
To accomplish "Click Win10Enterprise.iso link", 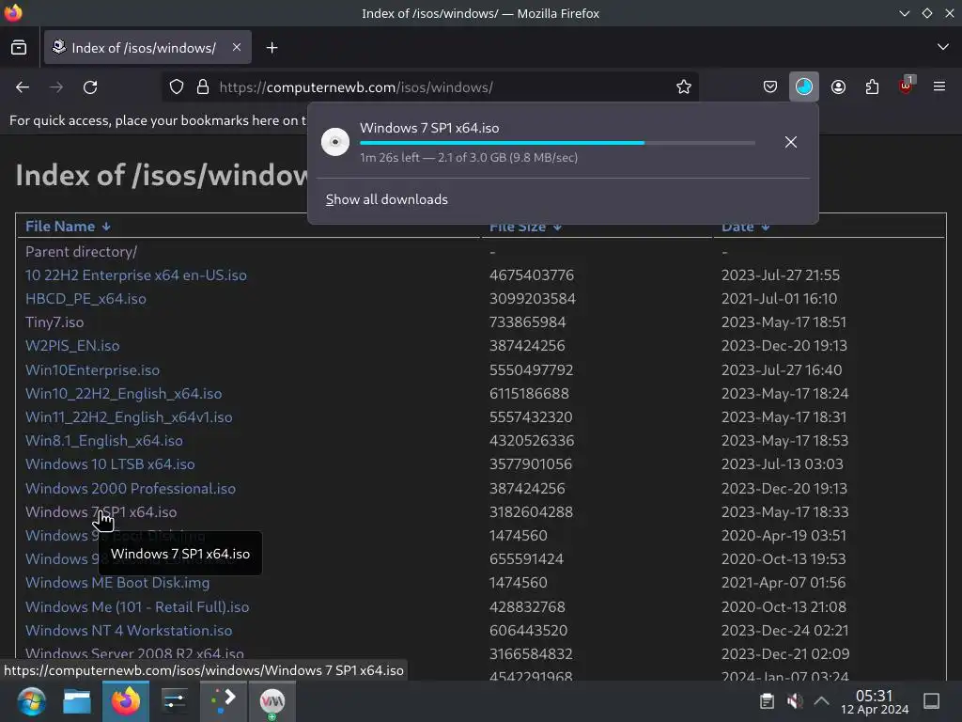I will [x=92, y=370].
